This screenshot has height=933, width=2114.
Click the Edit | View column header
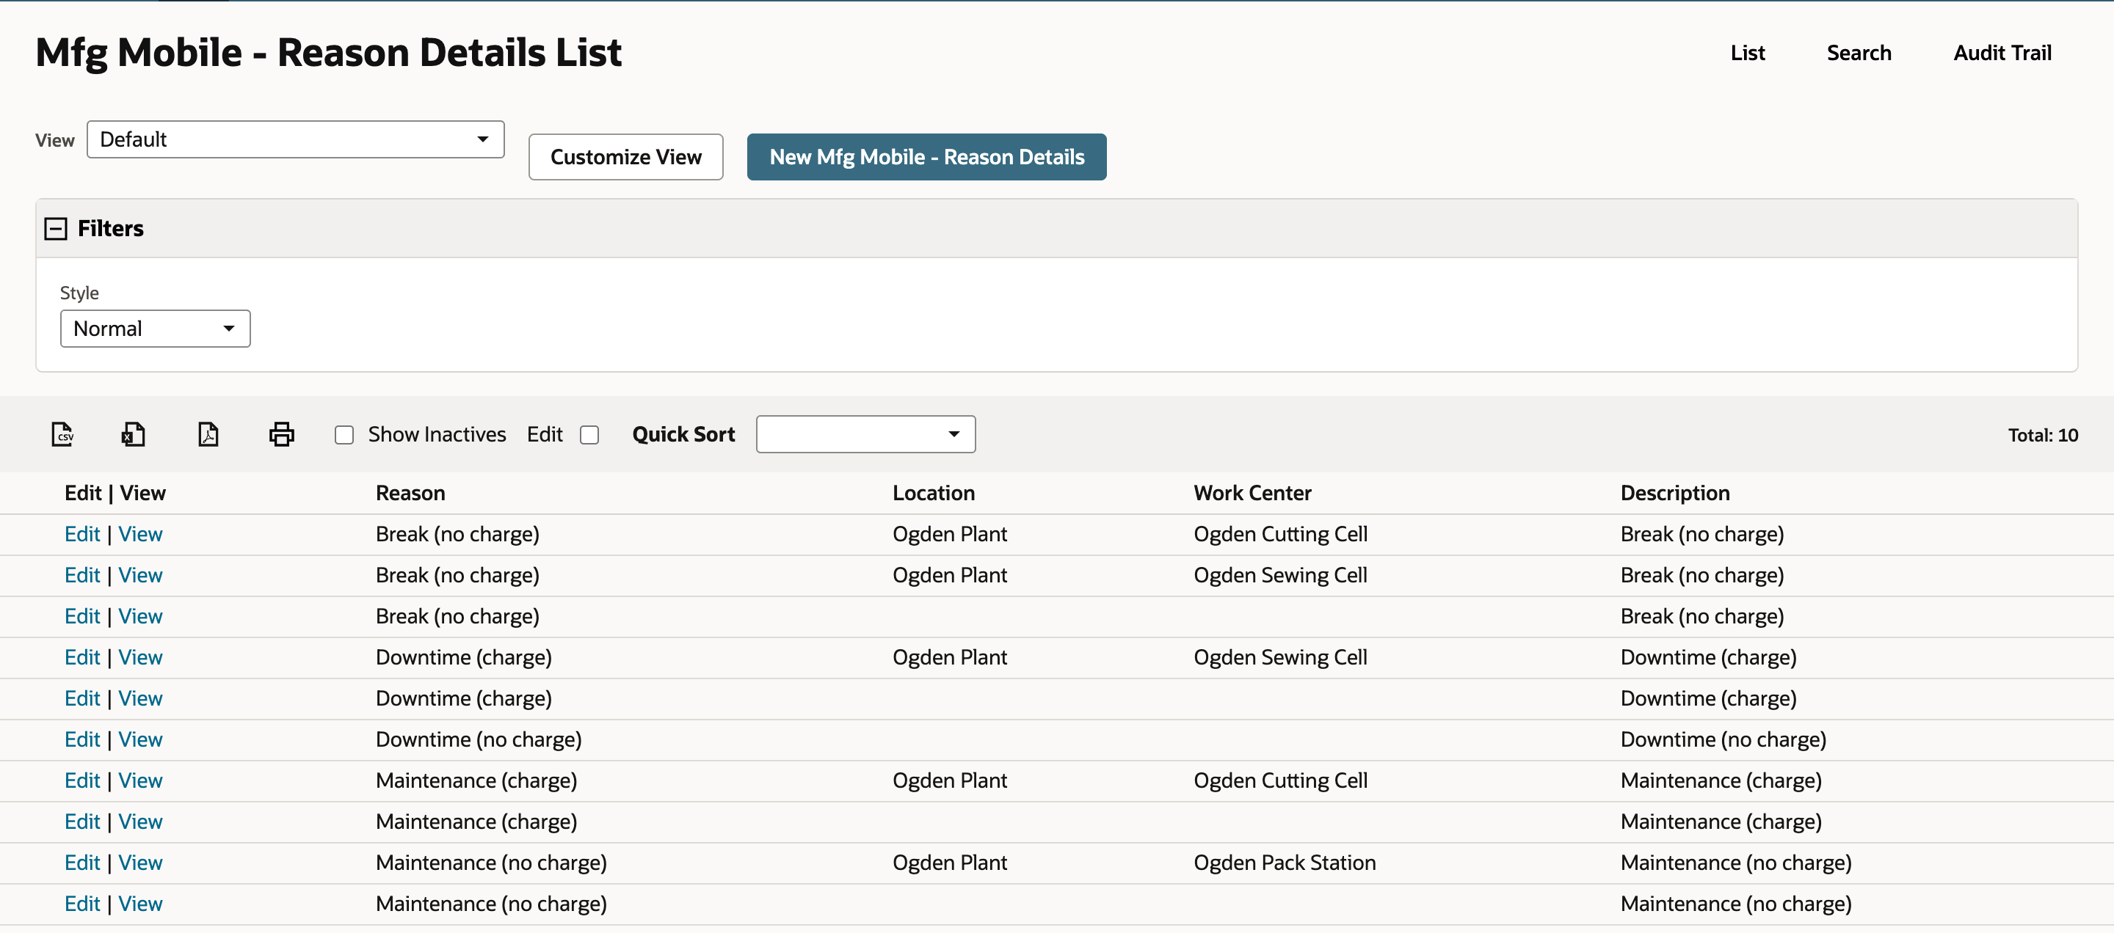point(115,493)
